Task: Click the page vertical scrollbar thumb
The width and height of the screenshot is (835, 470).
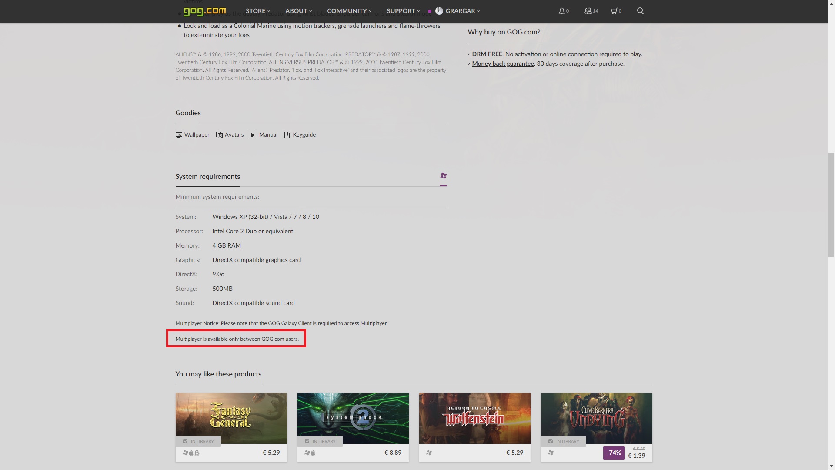Action: 831,205
